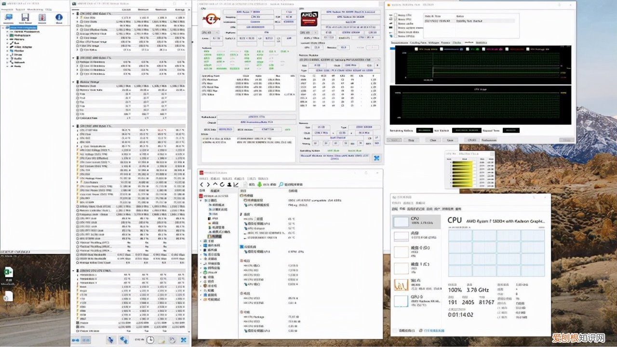The height and width of the screenshot is (347, 617).
Task: Click the Preferences button in stability test
Action: [x=489, y=140]
